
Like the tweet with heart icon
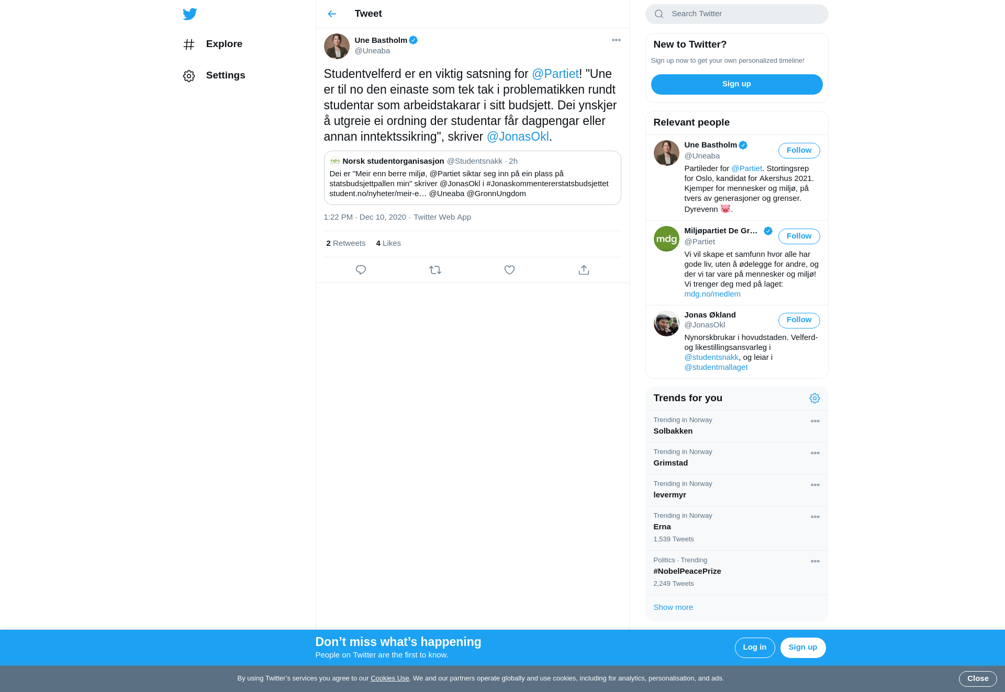509,270
